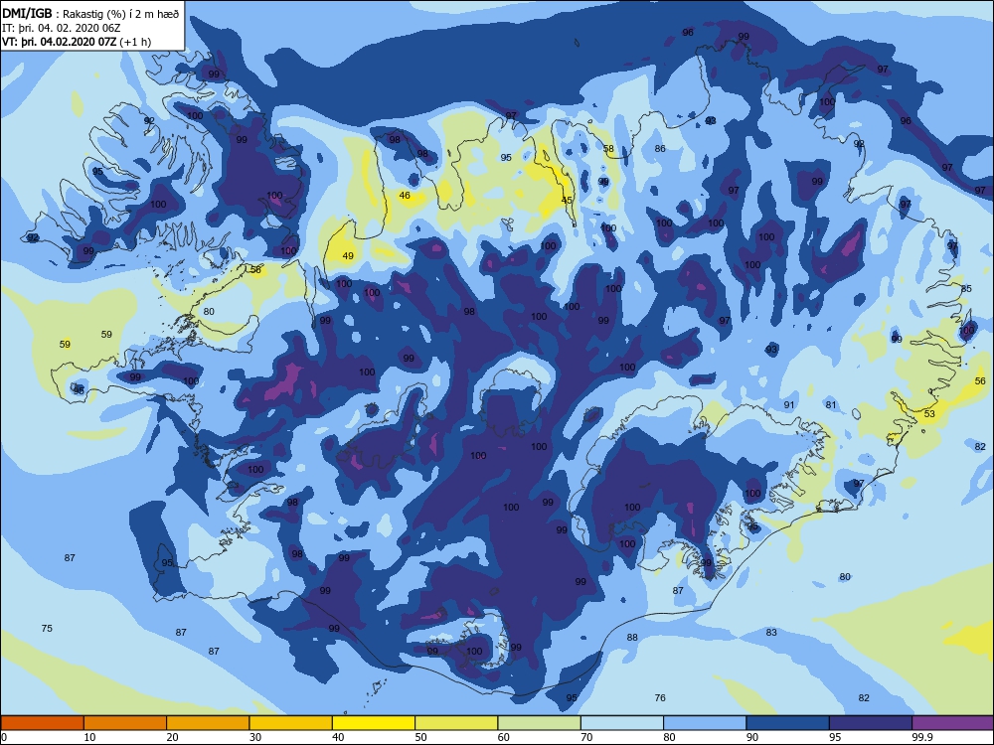Screen dimensions: 994x745
Task: Click the purple legend swatch above 99.9
Action: pyautogui.click(x=953, y=723)
